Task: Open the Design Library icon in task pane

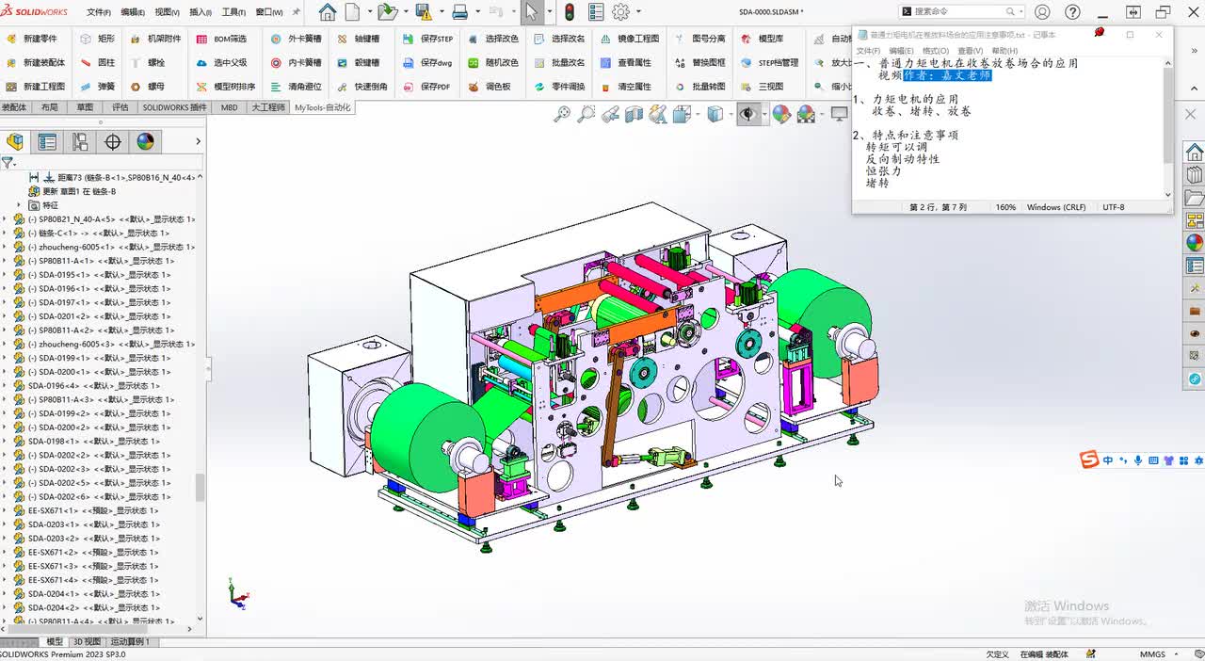Action: 1195,175
